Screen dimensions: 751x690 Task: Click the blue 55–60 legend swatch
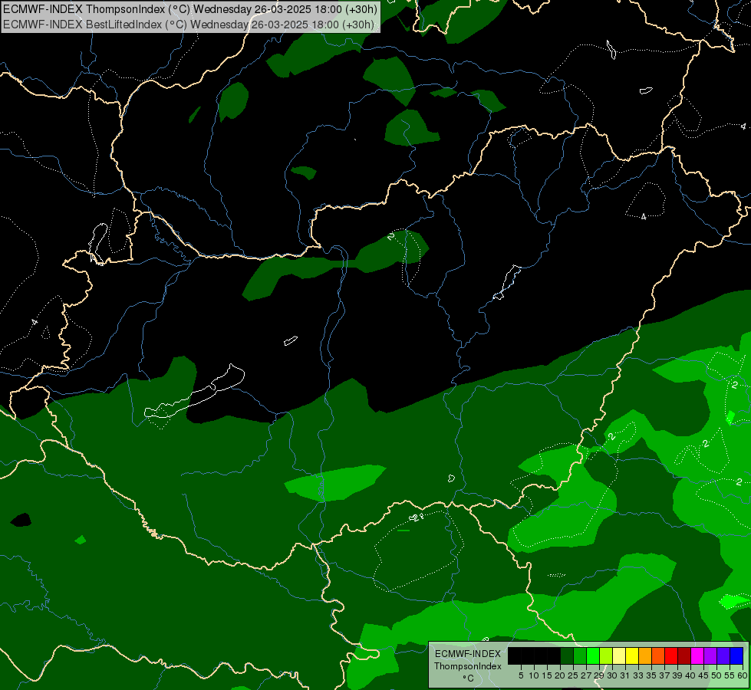coord(736,655)
